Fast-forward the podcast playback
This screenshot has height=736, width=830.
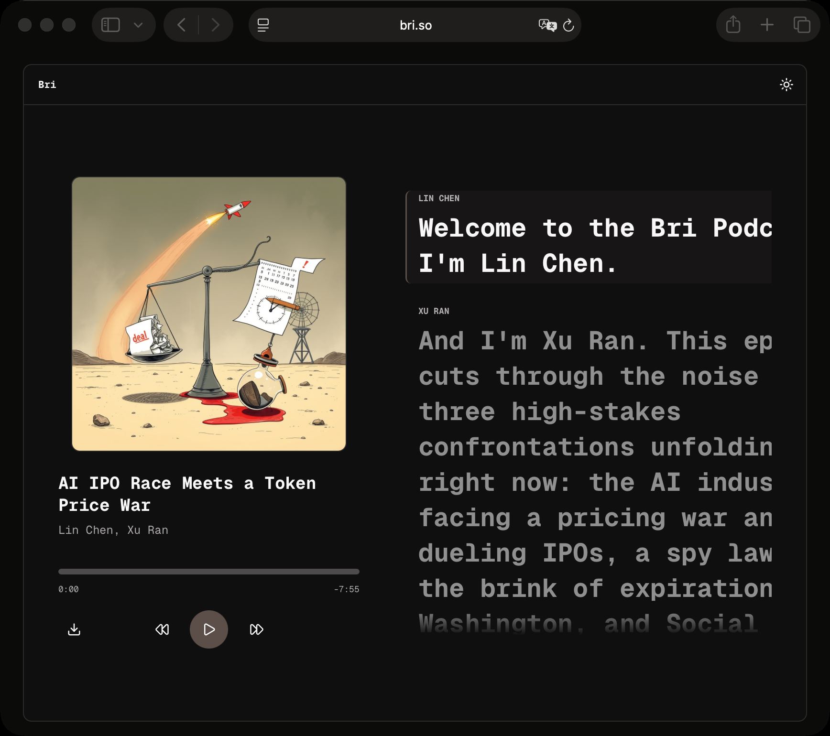click(x=256, y=629)
